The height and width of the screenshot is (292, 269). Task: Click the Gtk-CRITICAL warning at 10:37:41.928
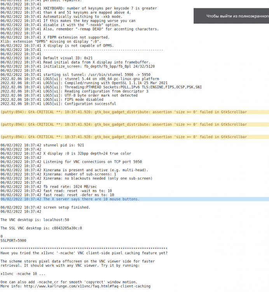click(134, 137)
